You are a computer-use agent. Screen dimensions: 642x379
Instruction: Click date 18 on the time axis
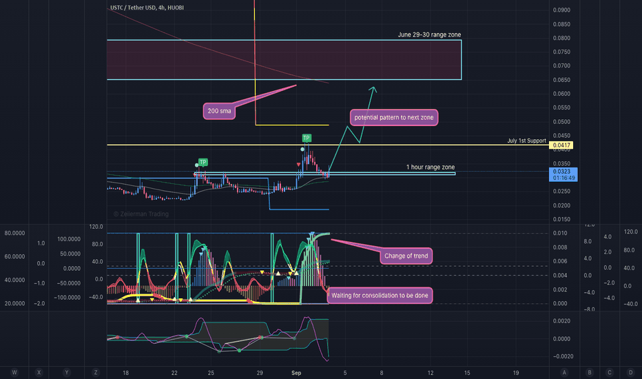coord(125,373)
